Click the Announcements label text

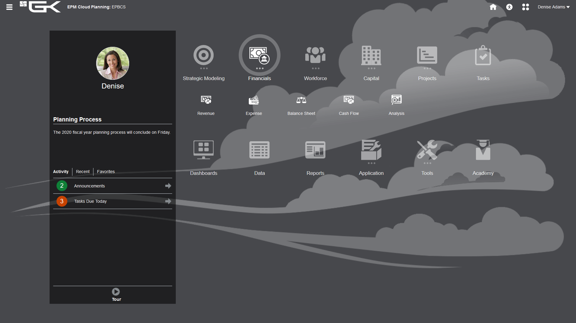90,186
